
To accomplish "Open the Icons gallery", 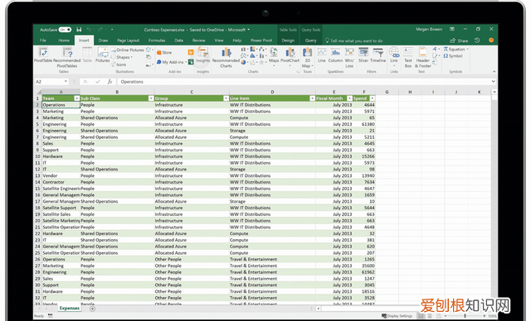I will [x=119, y=65].
